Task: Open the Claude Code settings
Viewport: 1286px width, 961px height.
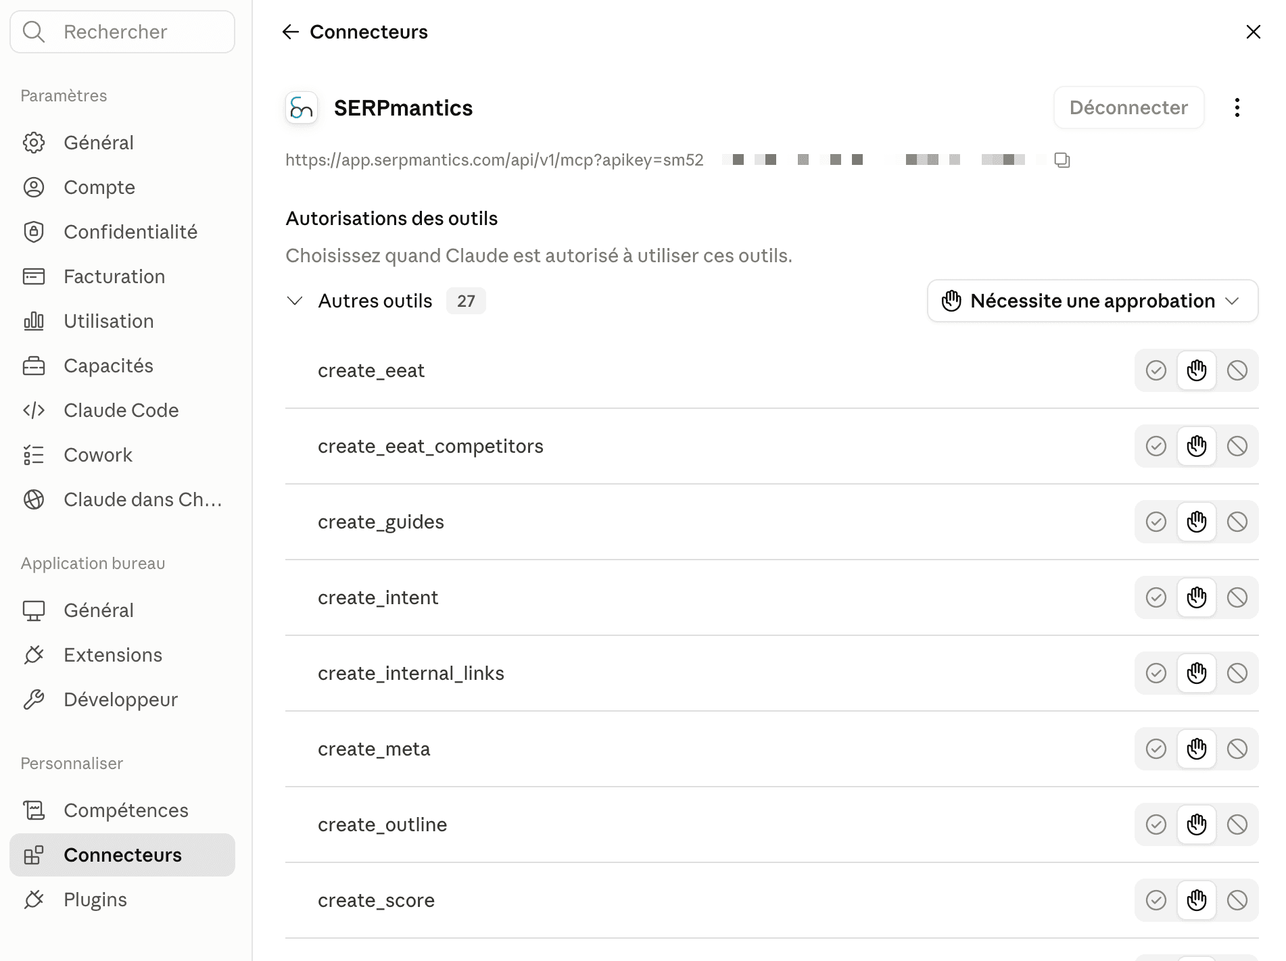Action: coord(122,410)
